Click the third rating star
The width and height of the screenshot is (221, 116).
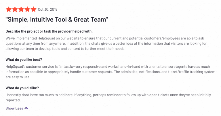(21, 9)
